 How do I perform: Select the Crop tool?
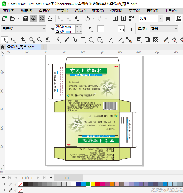click(23, 40)
